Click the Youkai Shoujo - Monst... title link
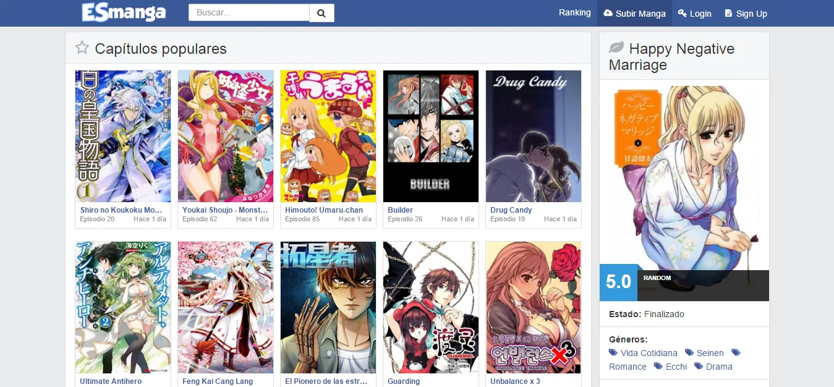Viewport: 834px width, 387px height. (x=224, y=210)
